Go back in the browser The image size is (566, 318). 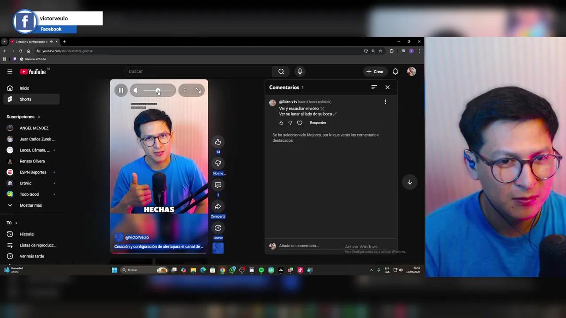pos(5,51)
